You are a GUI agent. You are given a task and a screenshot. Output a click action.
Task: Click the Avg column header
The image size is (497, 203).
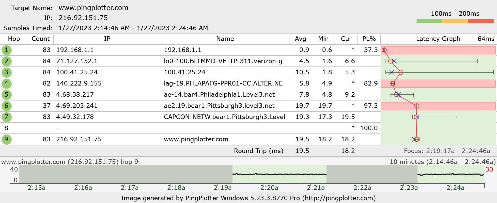pyautogui.click(x=301, y=39)
